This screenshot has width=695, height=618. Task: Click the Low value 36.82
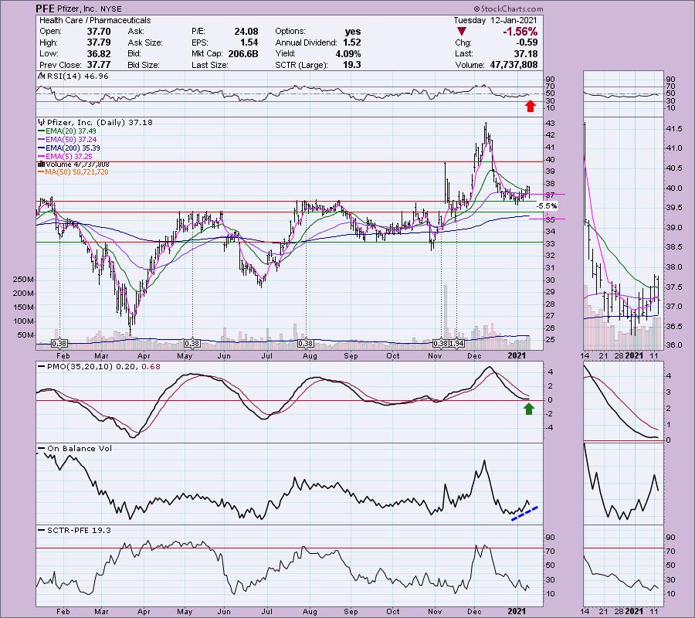click(99, 53)
